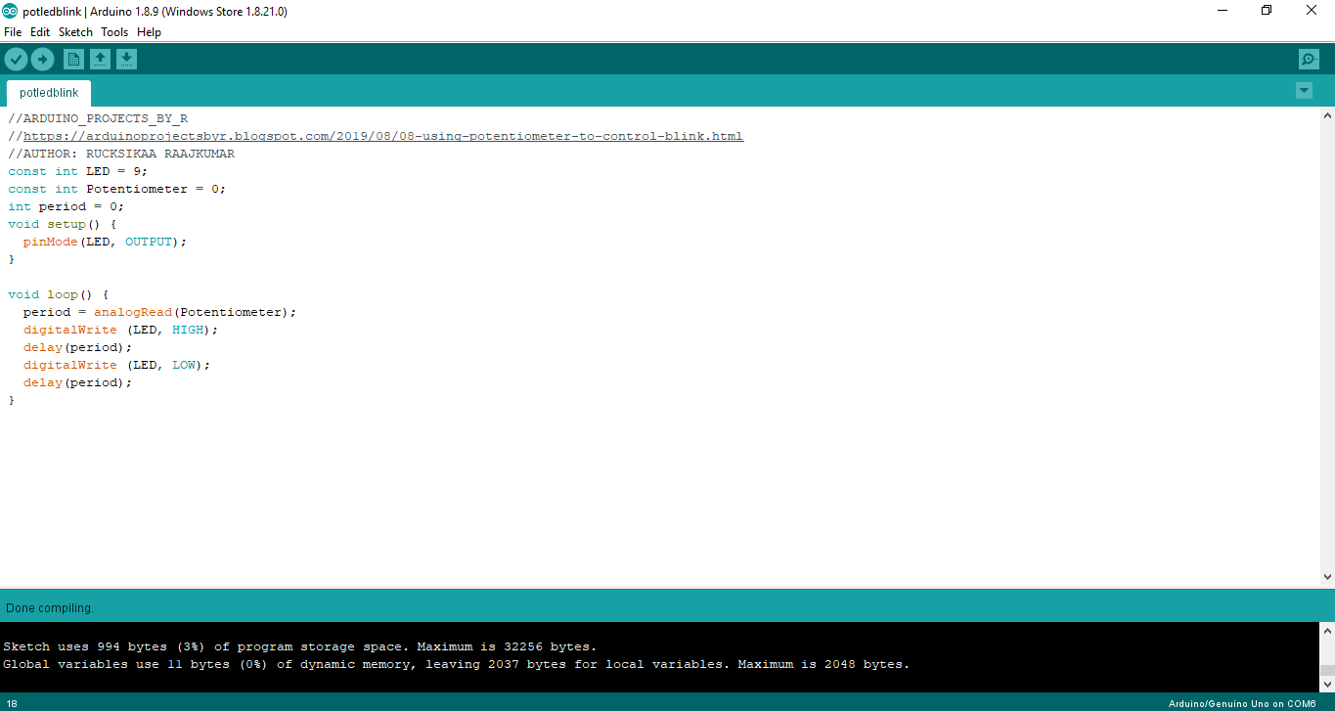Viewport: 1335px width, 711px height.
Task: Click the 'pinMode(LED, OUTPUT);' line
Action: tap(105, 242)
